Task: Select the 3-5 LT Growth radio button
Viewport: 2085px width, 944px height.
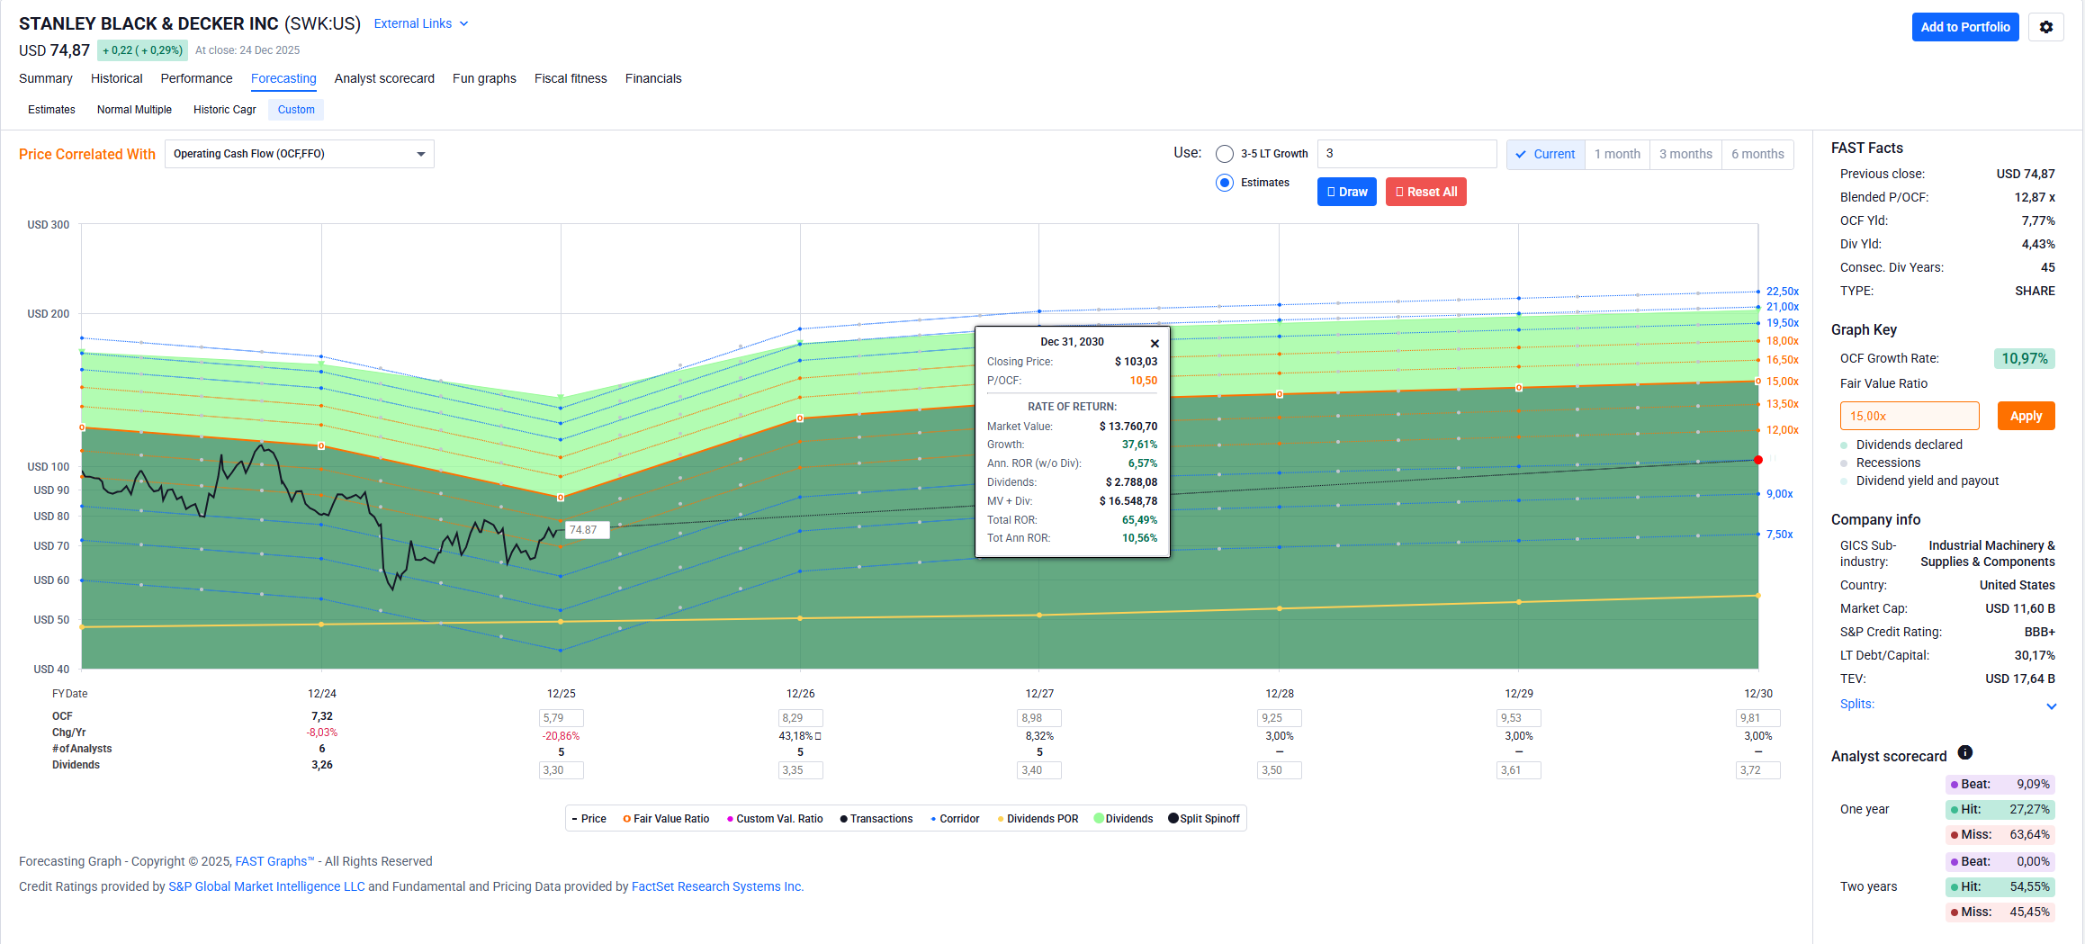Action: pos(1225,154)
